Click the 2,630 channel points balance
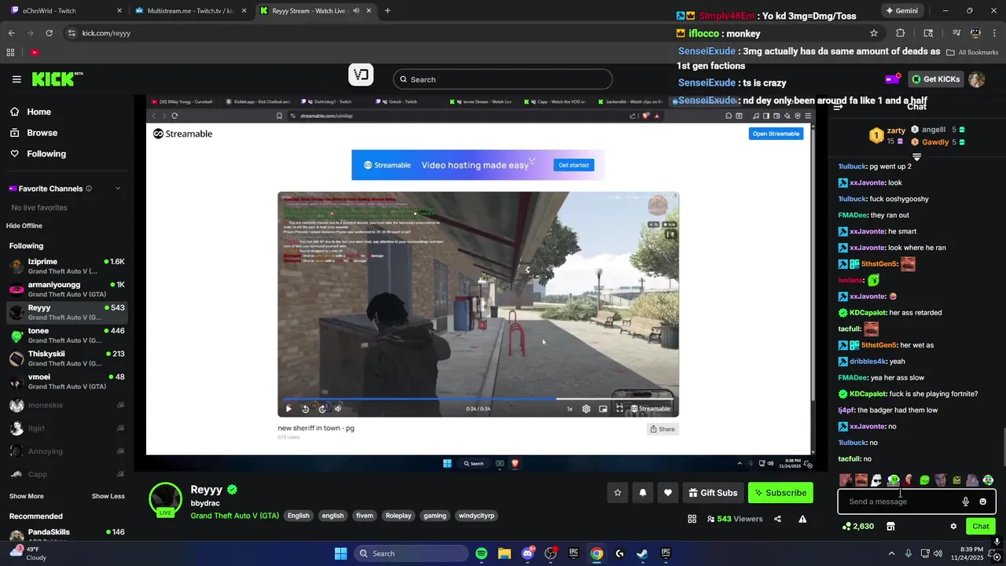1006x566 pixels. 858,526
